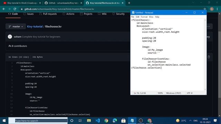Click 'Image:' line in Notepad
This screenshot has width=221, height=124.
point(146,47)
